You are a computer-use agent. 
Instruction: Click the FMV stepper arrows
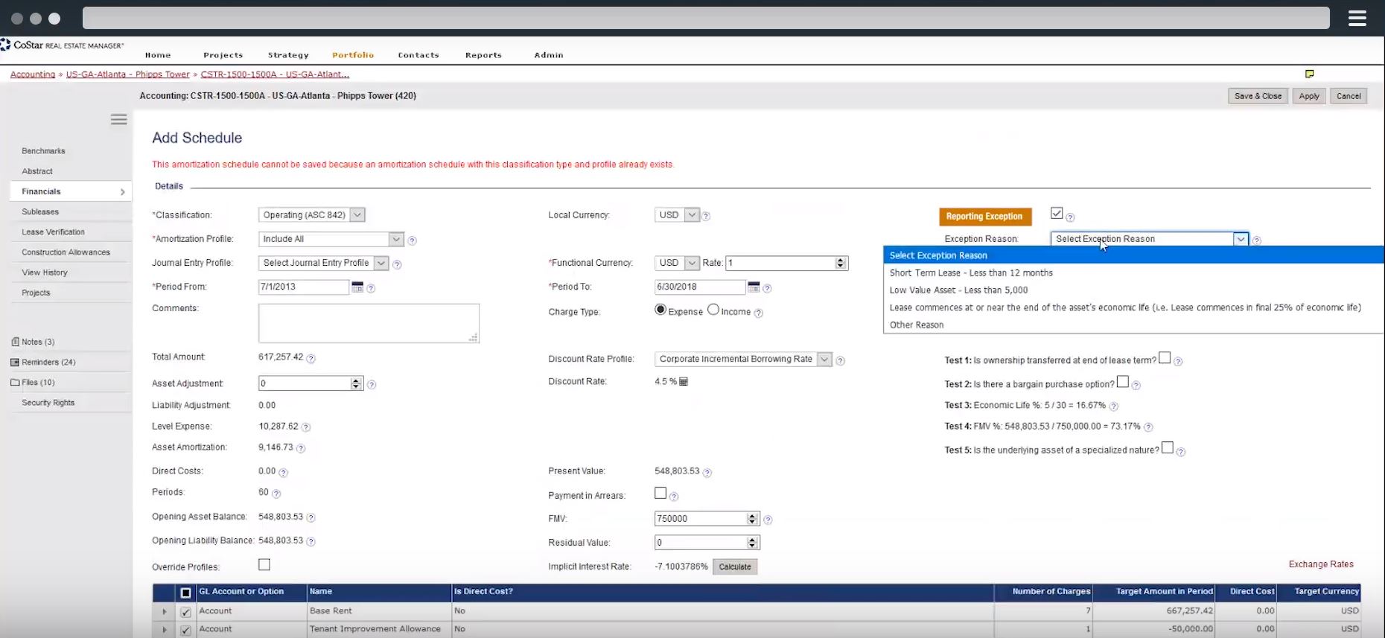tap(752, 519)
